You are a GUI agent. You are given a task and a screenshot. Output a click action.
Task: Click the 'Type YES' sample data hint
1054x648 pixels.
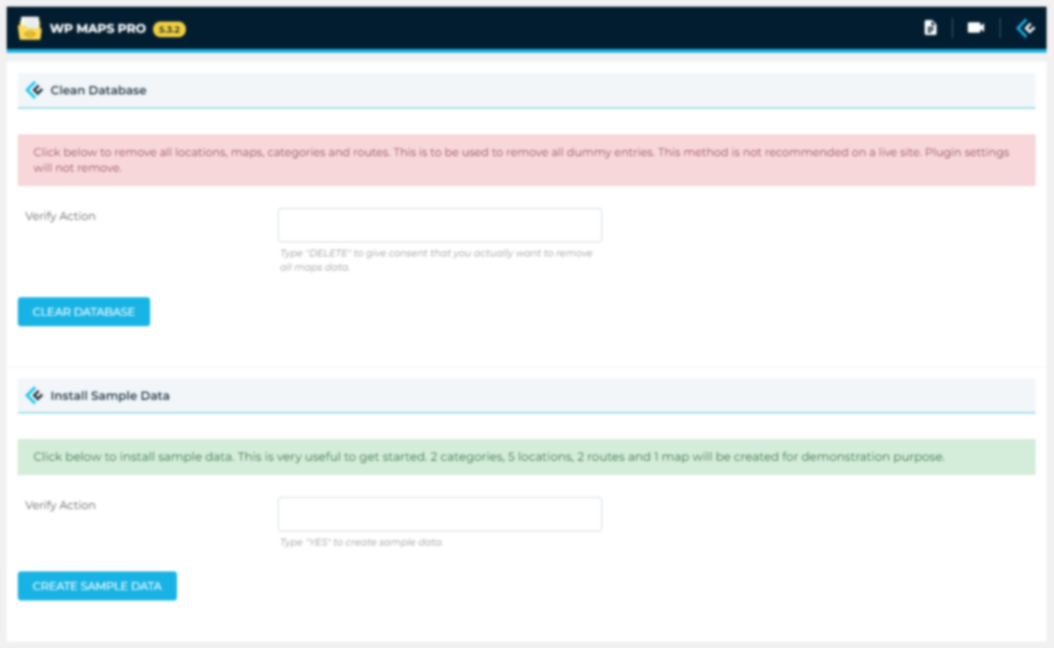[361, 542]
